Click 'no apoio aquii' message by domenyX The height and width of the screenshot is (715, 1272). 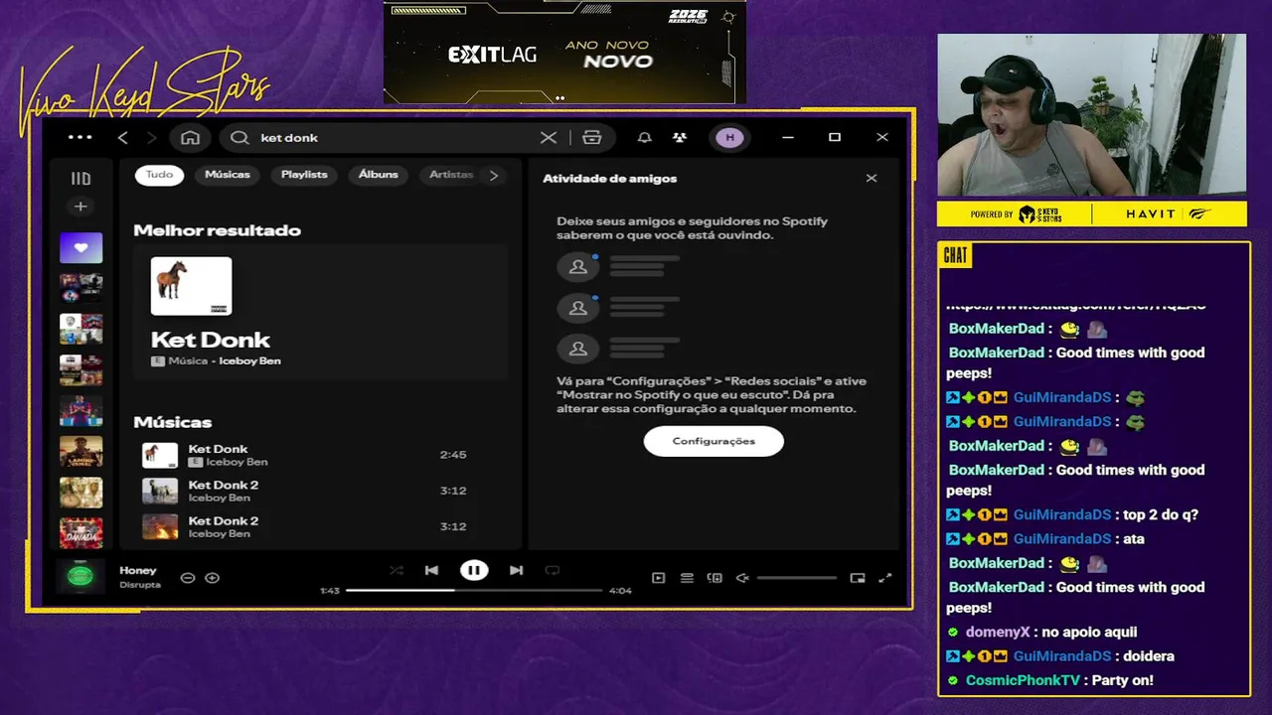(1089, 632)
